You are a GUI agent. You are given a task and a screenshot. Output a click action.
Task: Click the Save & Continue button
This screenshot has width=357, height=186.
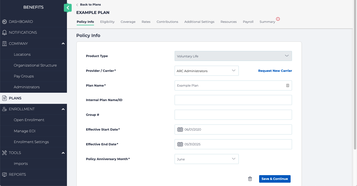click(275, 179)
